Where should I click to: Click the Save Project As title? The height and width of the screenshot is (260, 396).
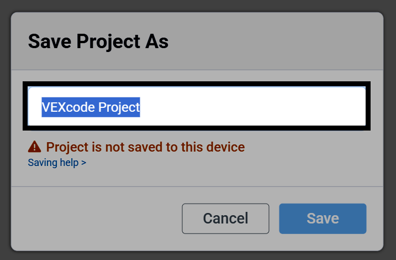(x=98, y=41)
